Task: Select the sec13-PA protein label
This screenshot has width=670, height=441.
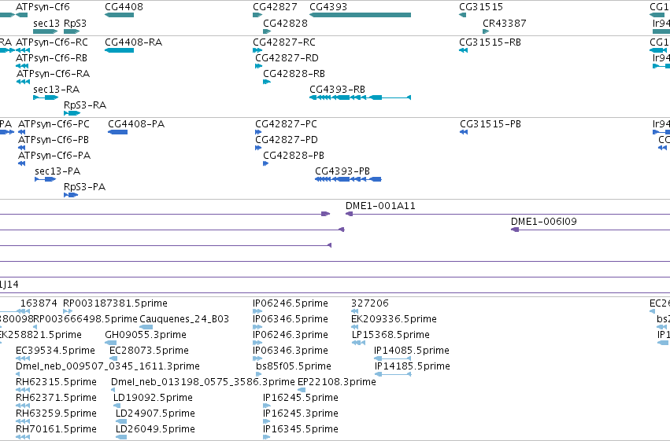Action: [x=57, y=171]
